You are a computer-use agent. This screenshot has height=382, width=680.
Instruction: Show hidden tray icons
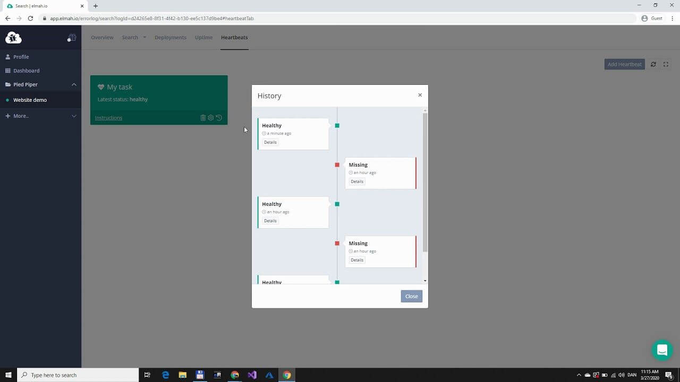579,375
